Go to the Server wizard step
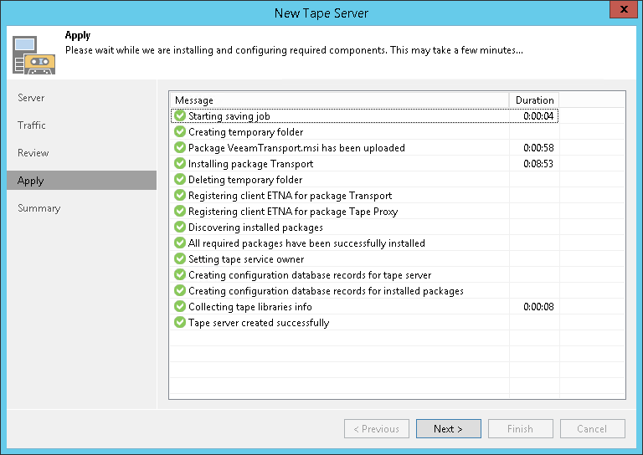Viewport: 643px width, 455px height. point(32,98)
